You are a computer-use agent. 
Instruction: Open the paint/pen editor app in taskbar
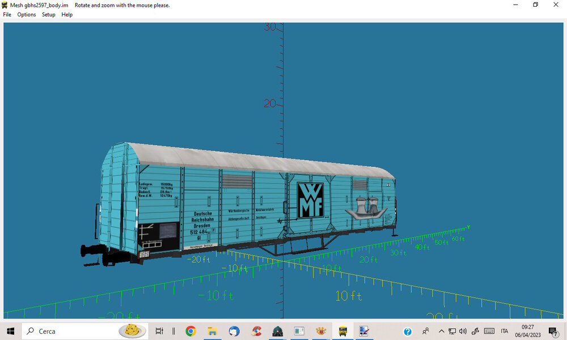point(364,331)
